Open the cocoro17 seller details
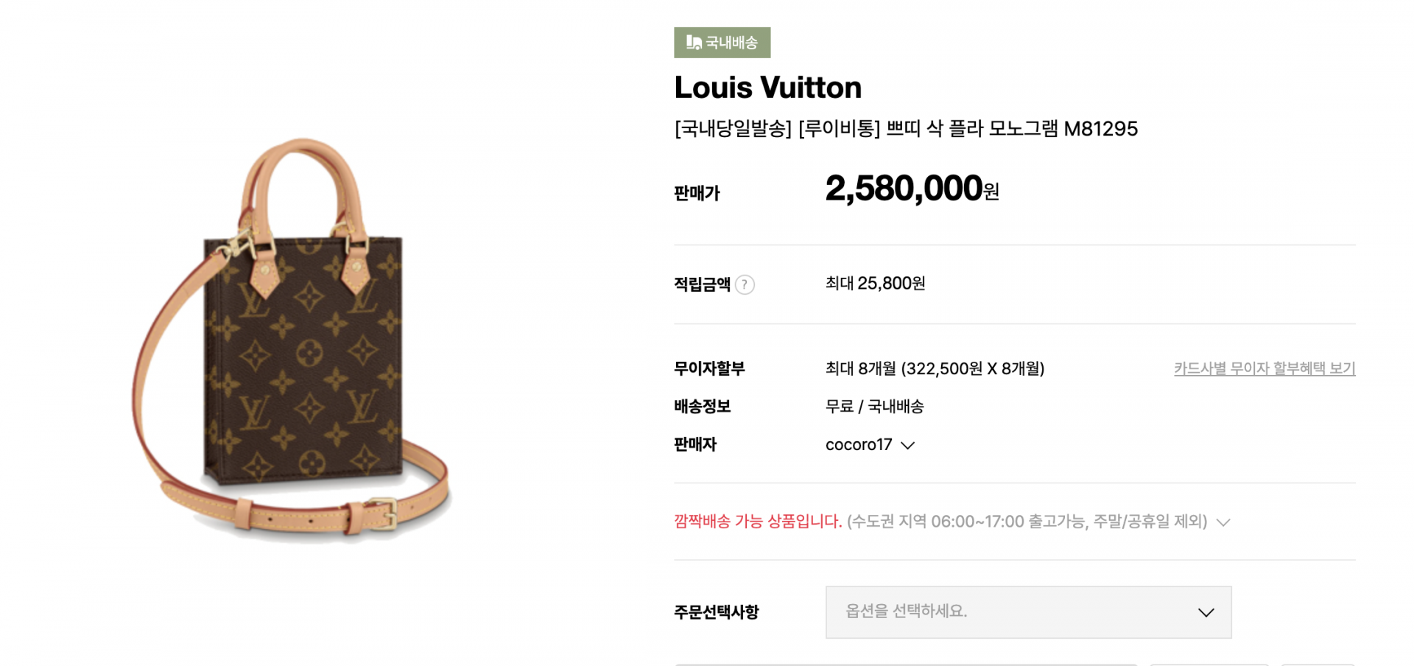This screenshot has width=1414, height=666. (x=859, y=445)
